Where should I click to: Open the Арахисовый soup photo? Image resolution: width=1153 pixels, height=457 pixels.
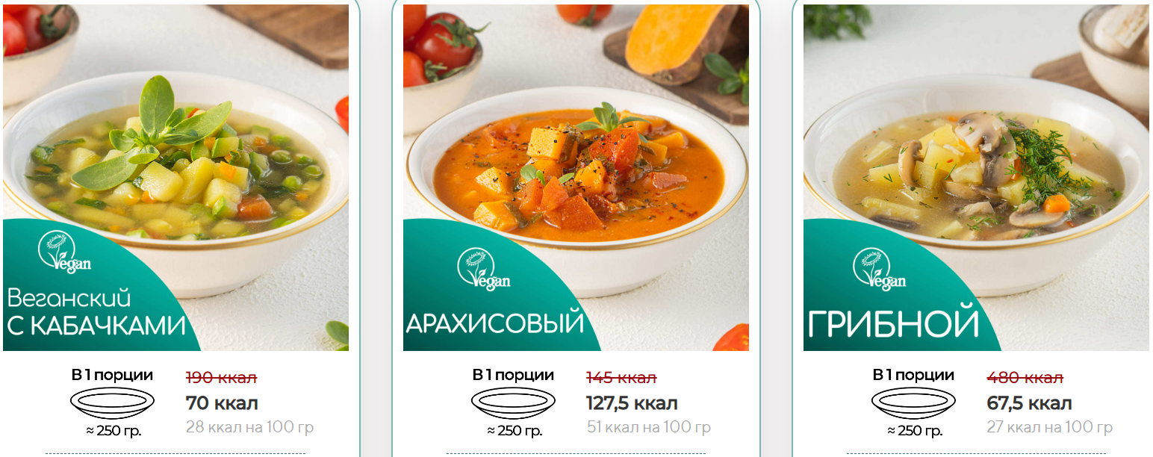576,178
